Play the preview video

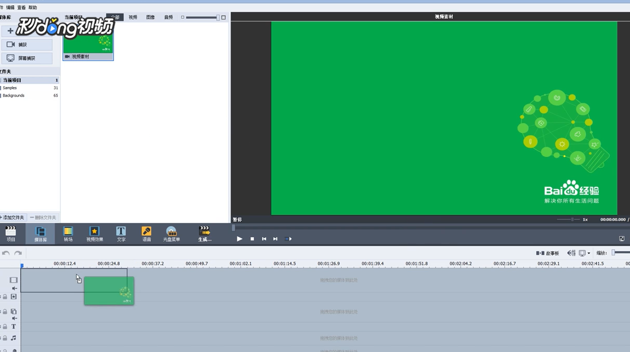[239, 239]
